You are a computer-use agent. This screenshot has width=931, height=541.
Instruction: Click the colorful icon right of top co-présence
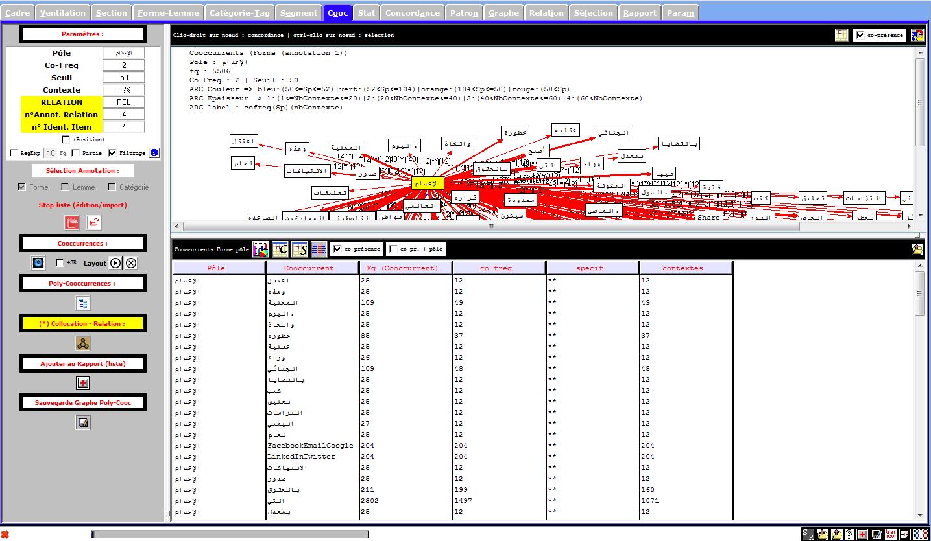(x=917, y=36)
